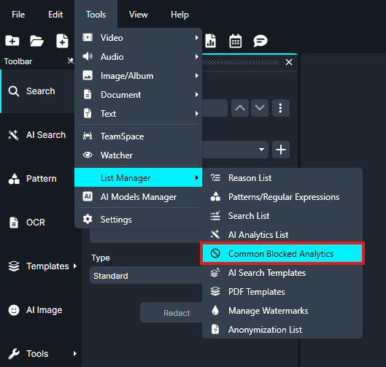Unpin the Toolbar panel with pin icon
The width and height of the screenshot is (386, 367).
click(x=71, y=61)
